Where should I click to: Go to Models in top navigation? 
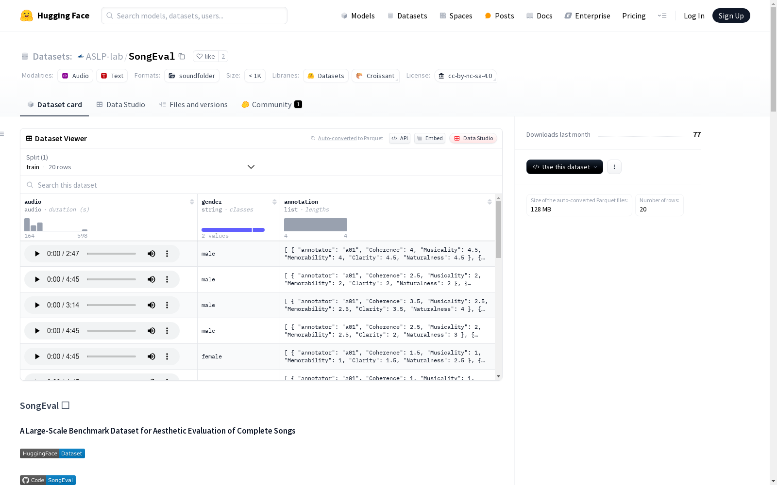(x=358, y=16)
